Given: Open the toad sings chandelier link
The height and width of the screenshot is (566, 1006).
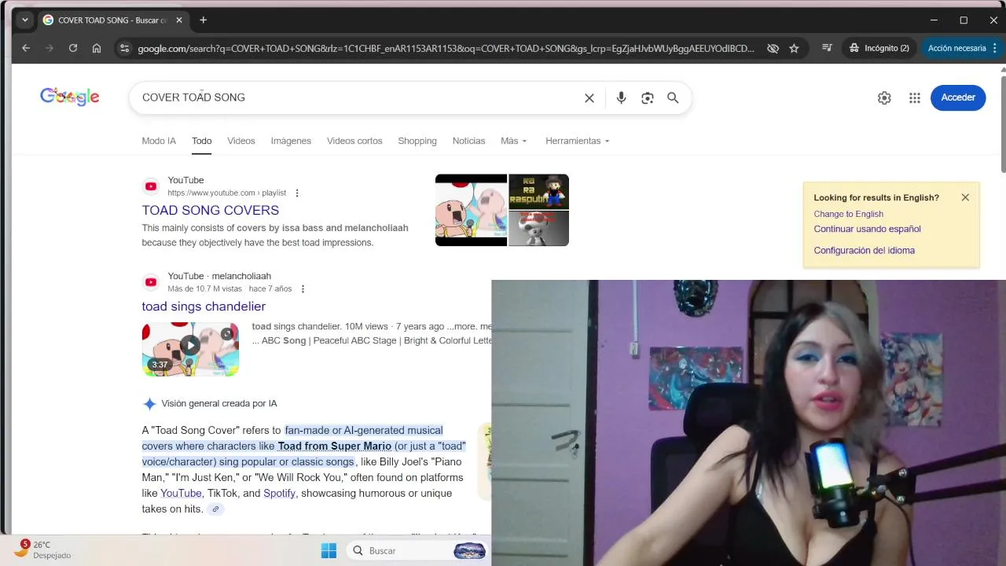Looking at the screenshot, I should tap(204, 306).
